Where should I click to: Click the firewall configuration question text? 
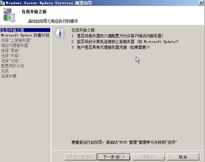click(x=120, y=36)
